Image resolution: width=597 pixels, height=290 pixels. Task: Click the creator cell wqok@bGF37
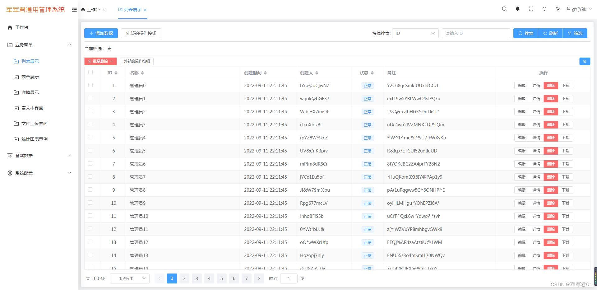[315, 99]
